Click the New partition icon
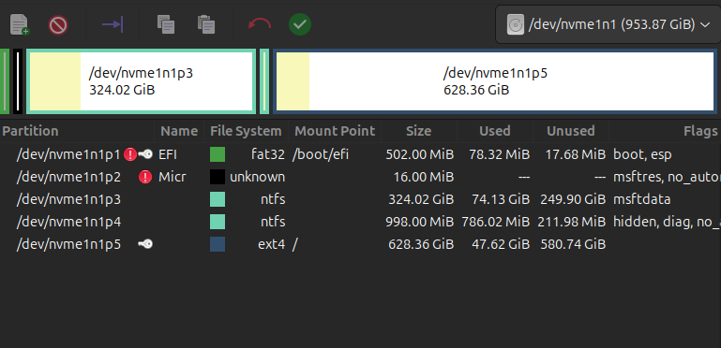The image size is (721, 348). coord(20,24)
